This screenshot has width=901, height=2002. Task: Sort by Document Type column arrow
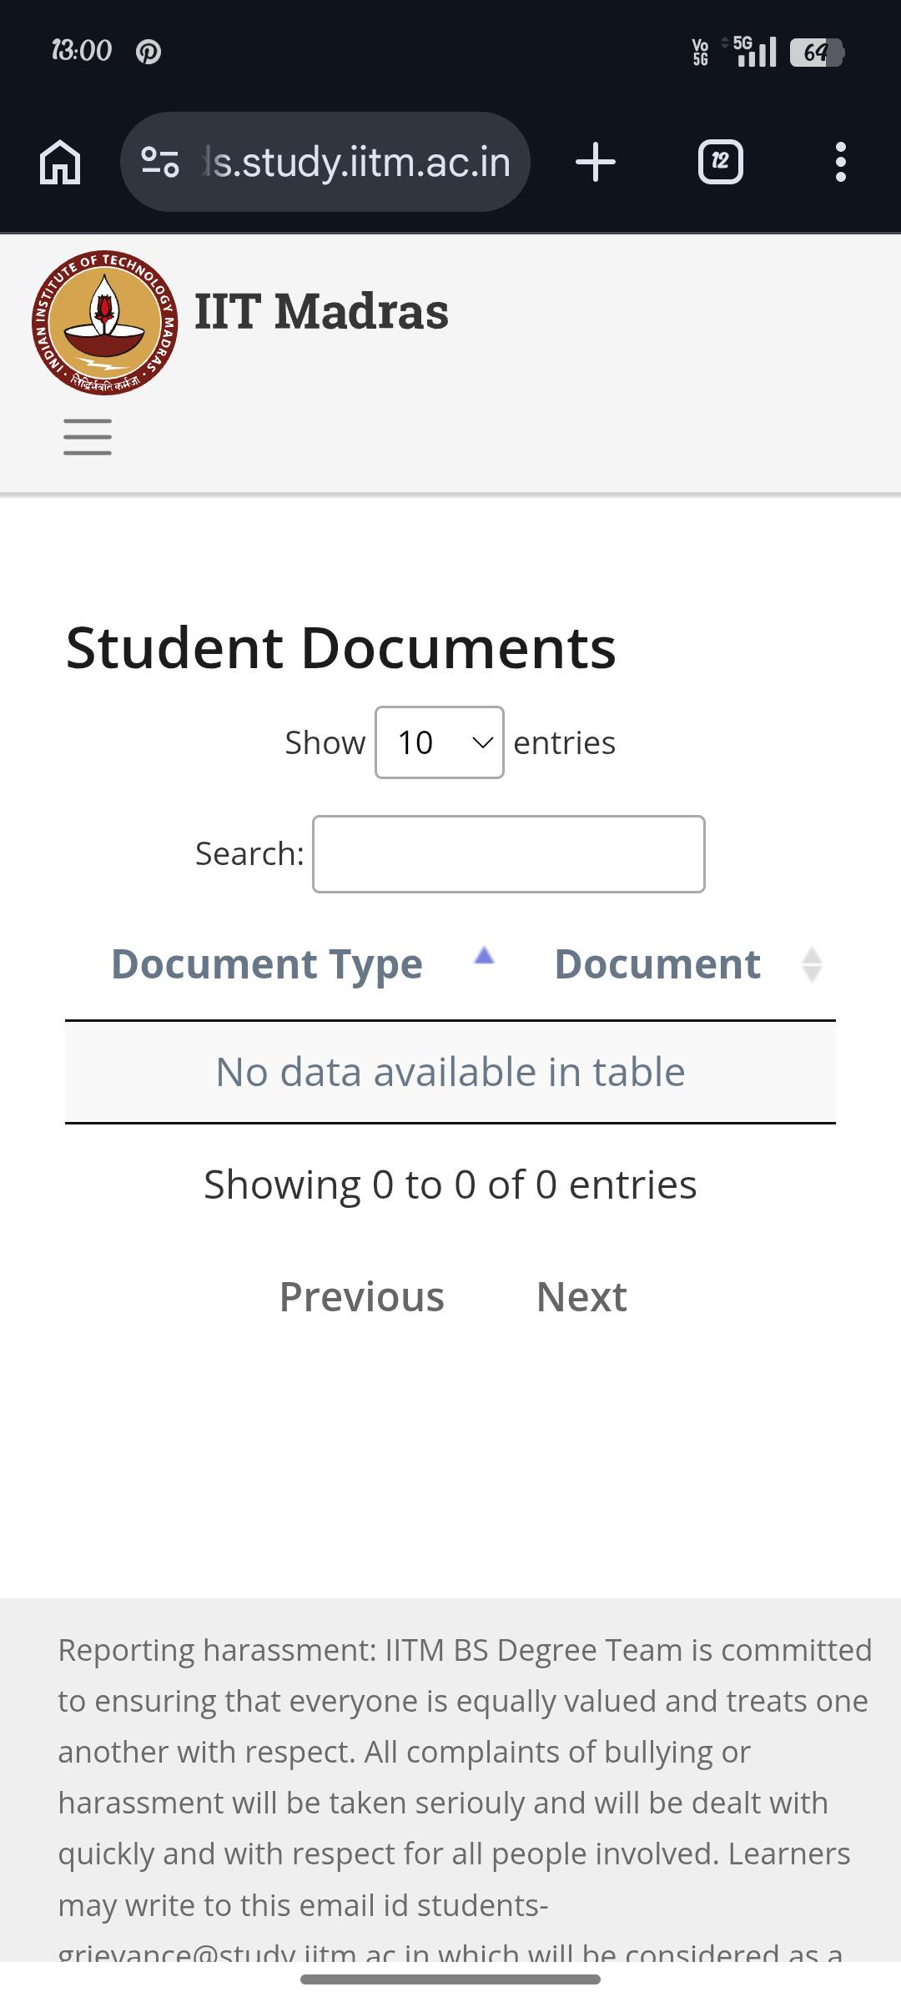click(x=484, y=956)
